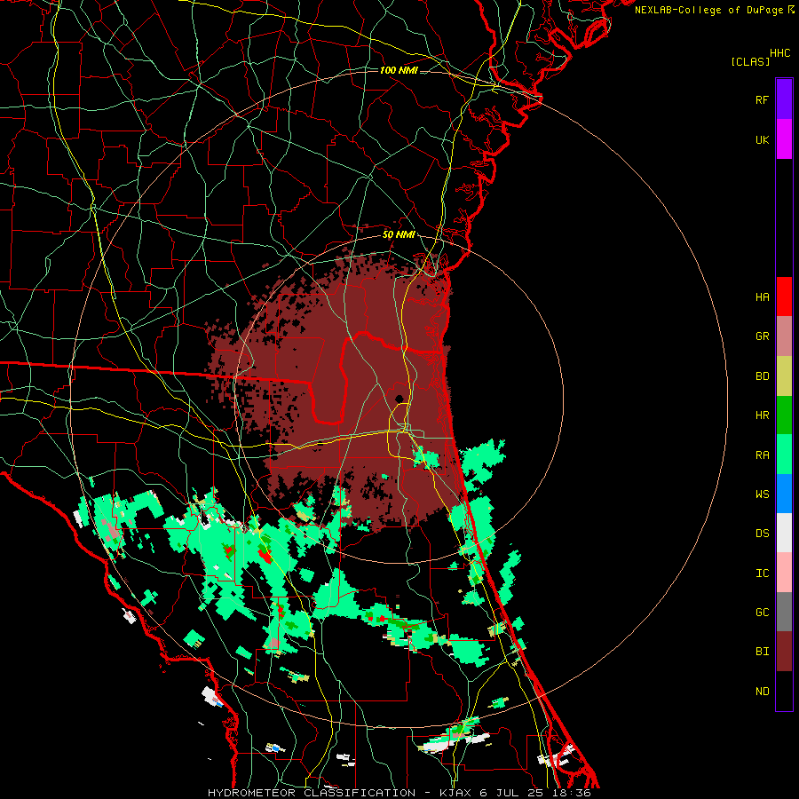Click the light green RA swatch
The image size is (799, 799).
click(x=784, y=455)
